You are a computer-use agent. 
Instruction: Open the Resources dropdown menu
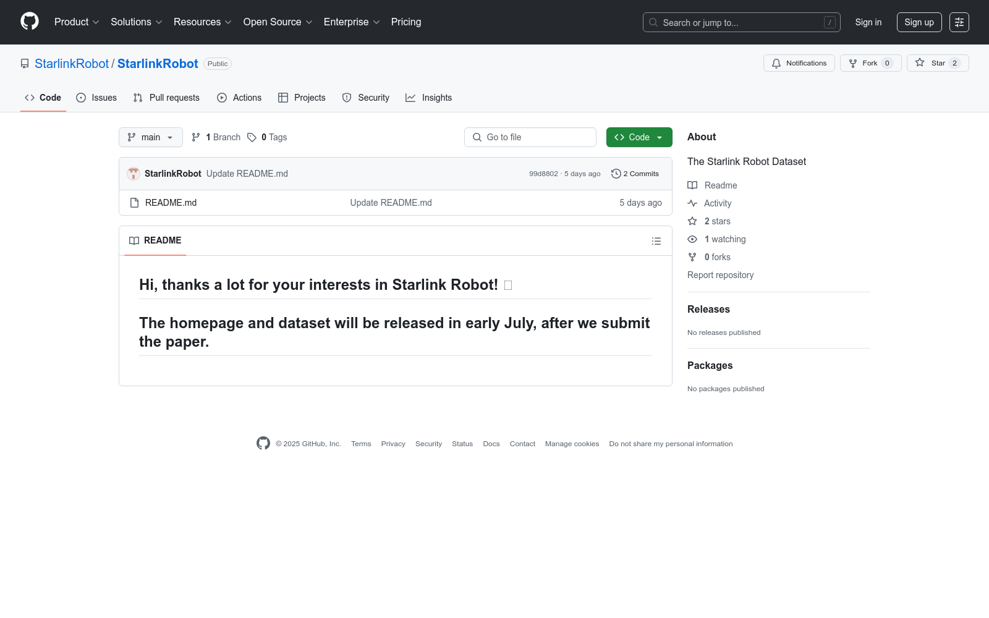tap(203, 22)
